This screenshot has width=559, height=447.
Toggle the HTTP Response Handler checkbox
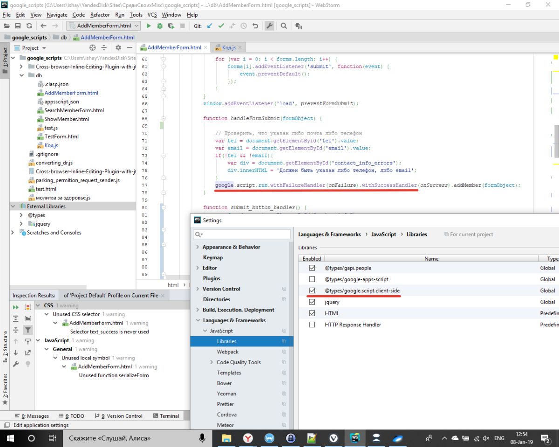pyautogui.click(x=312, y=325)
